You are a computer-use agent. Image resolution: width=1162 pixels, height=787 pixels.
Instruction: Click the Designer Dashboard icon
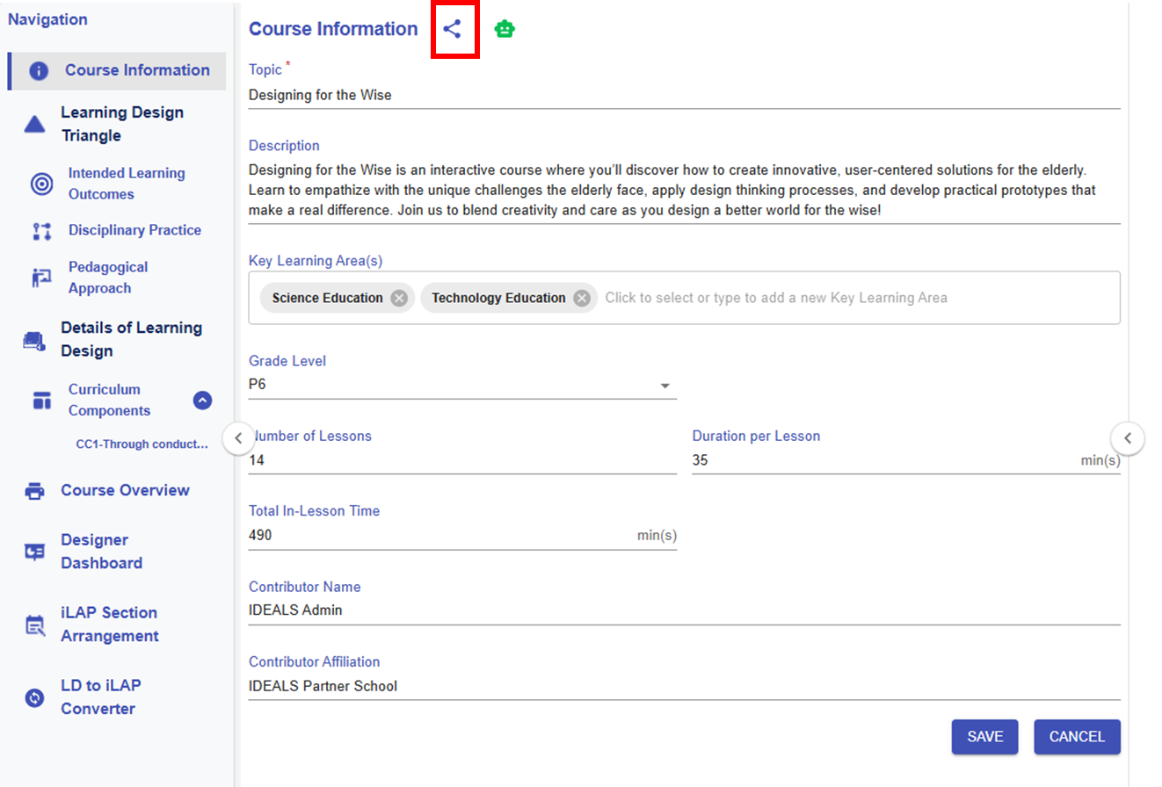pyautogui.click(x=34, y=552)
